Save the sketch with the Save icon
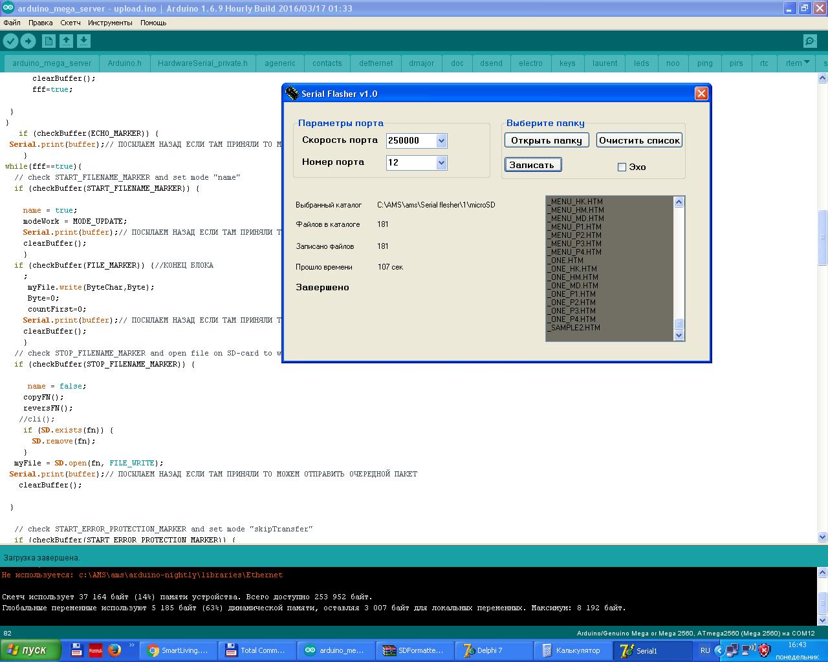 tap(83, 41)
